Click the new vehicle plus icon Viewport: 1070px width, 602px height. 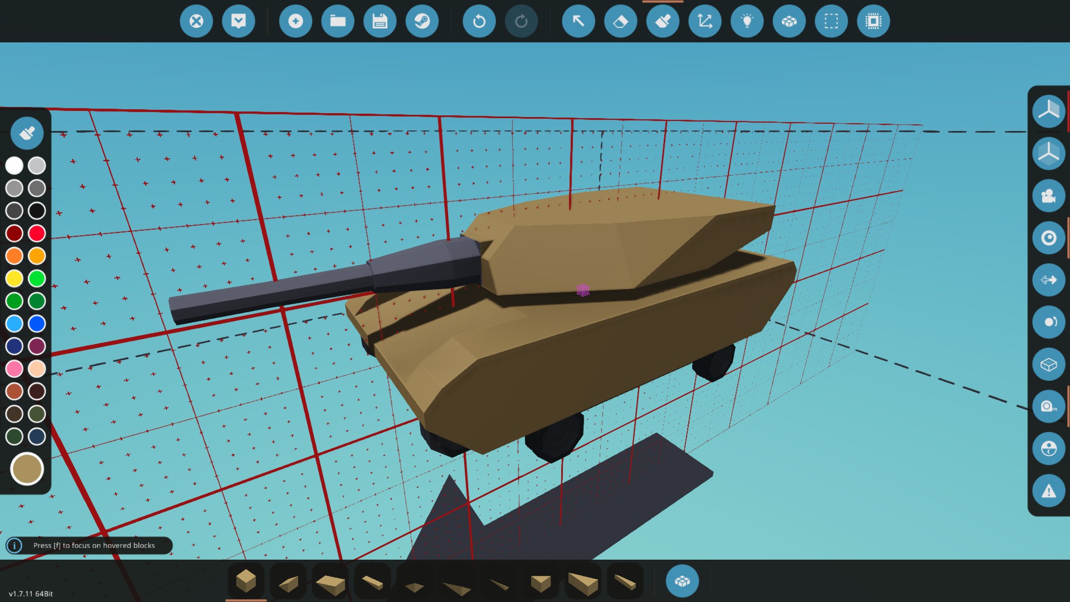295,21
